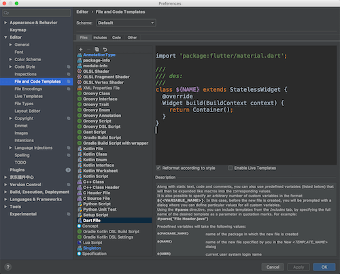
Task: Select the Python Unit Test icon
Action: coord(80,209)
